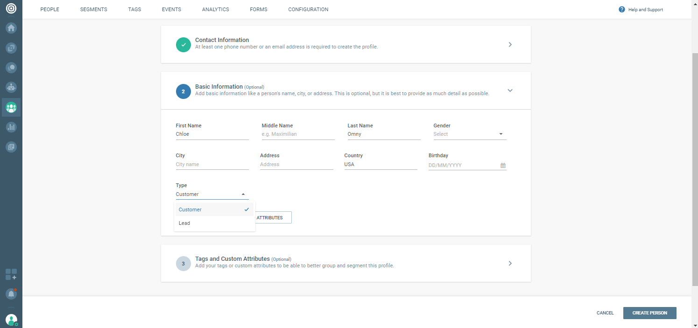Click the Create Person button
698x328 pixels.
click(649, 313)
